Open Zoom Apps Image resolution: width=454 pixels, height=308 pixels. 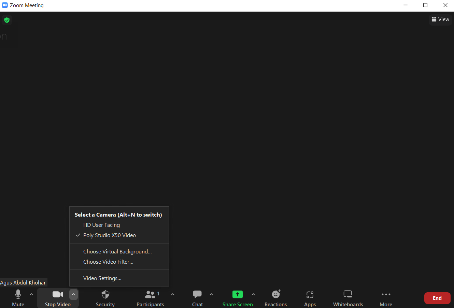click(310, 298)
